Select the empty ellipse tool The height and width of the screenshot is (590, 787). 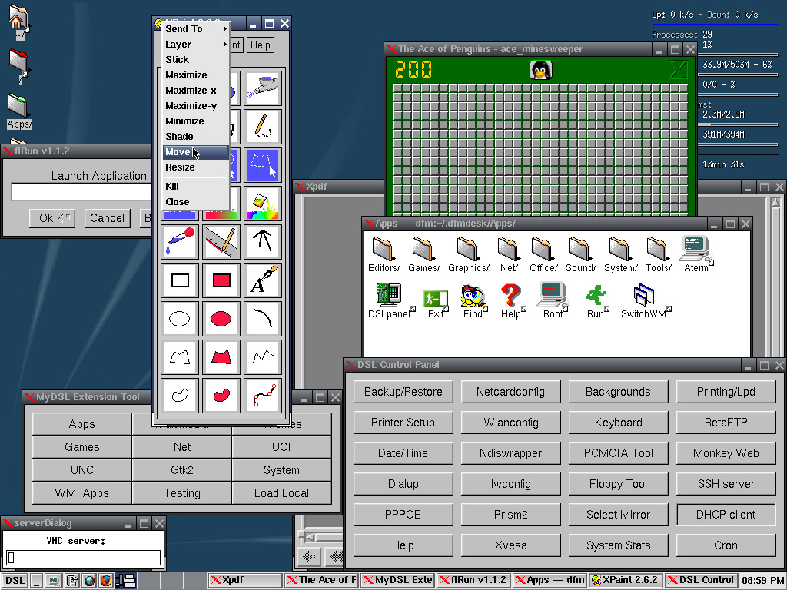(180, 319)
